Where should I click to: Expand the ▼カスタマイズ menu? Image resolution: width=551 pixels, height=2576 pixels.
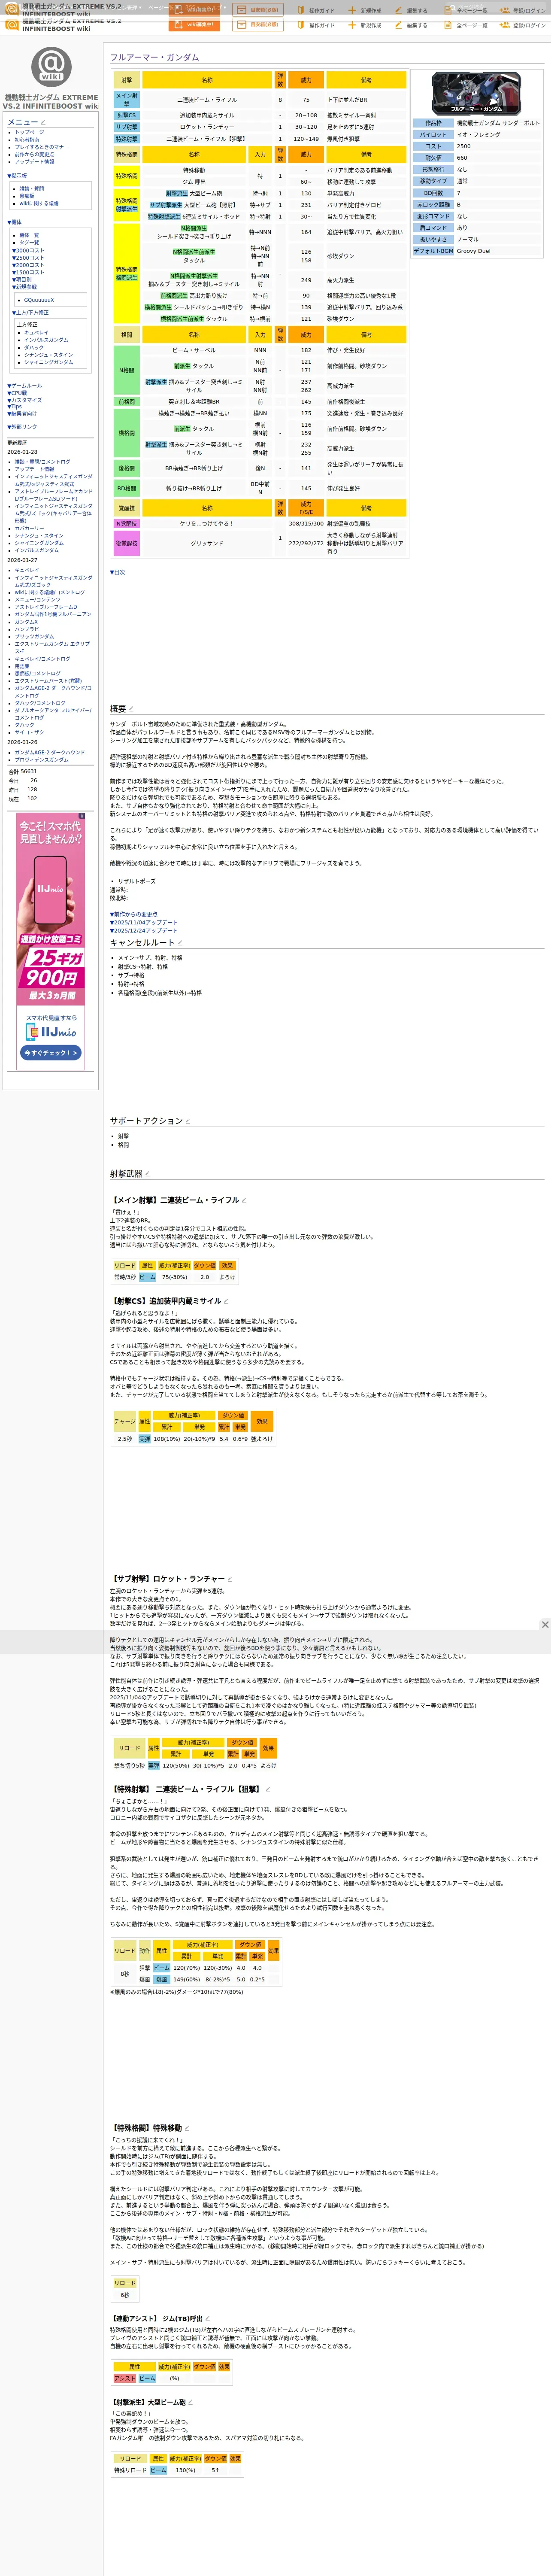25,400
